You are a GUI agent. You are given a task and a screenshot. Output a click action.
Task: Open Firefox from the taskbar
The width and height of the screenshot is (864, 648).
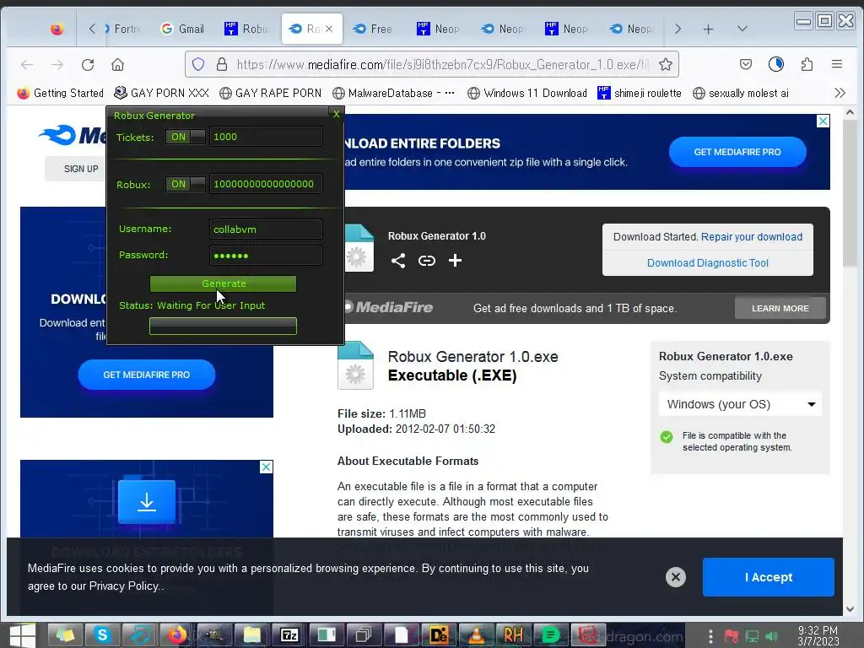coord(177,635)
